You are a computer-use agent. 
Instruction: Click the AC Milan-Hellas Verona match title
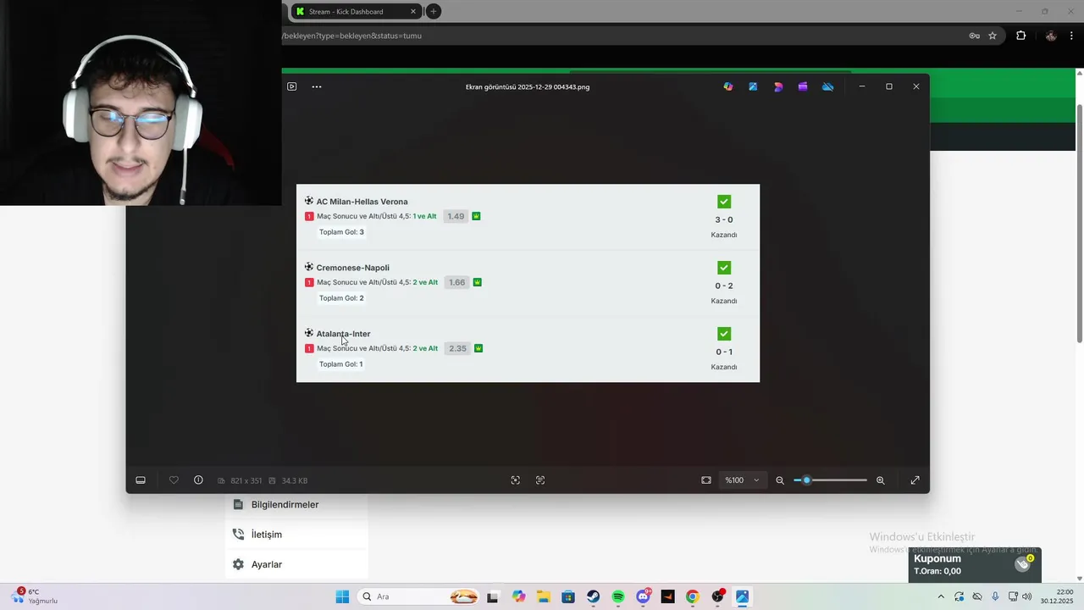coord(362,202)
